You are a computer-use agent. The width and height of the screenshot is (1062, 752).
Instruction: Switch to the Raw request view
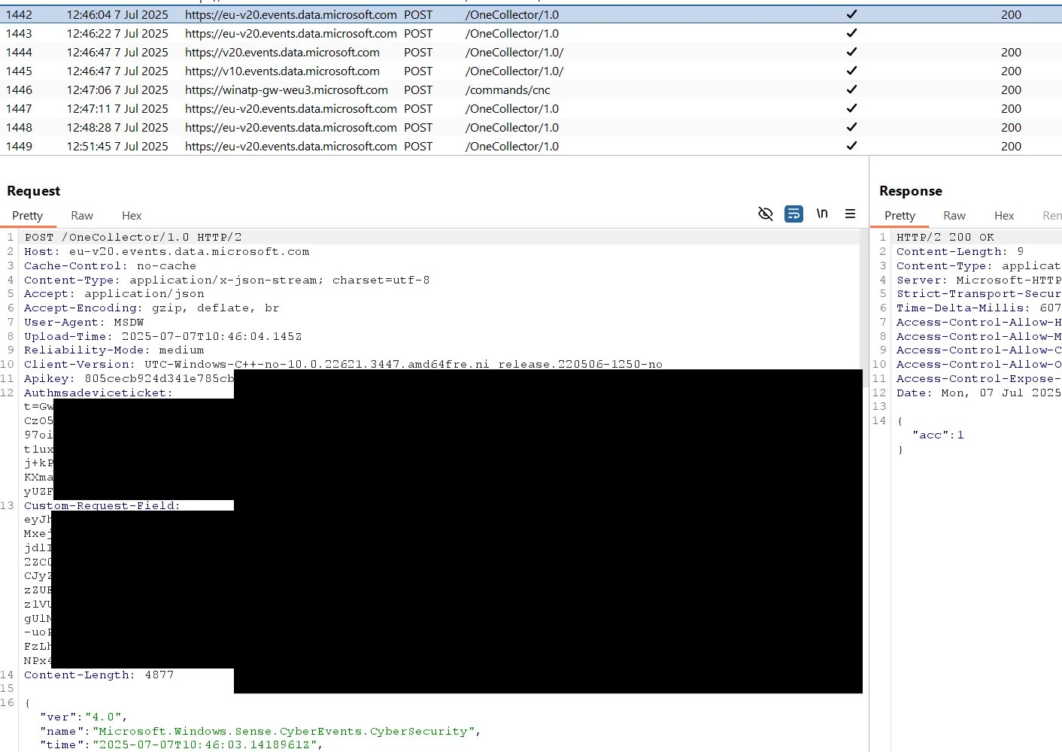coord(82,216)
